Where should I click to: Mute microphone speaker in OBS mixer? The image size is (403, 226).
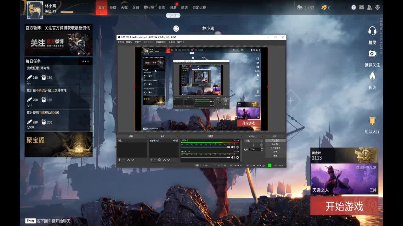click(233, 157)
